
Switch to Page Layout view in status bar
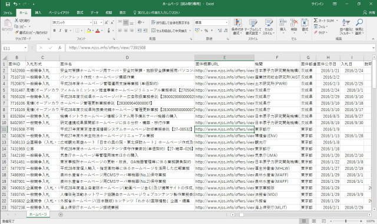click(314, 221)
